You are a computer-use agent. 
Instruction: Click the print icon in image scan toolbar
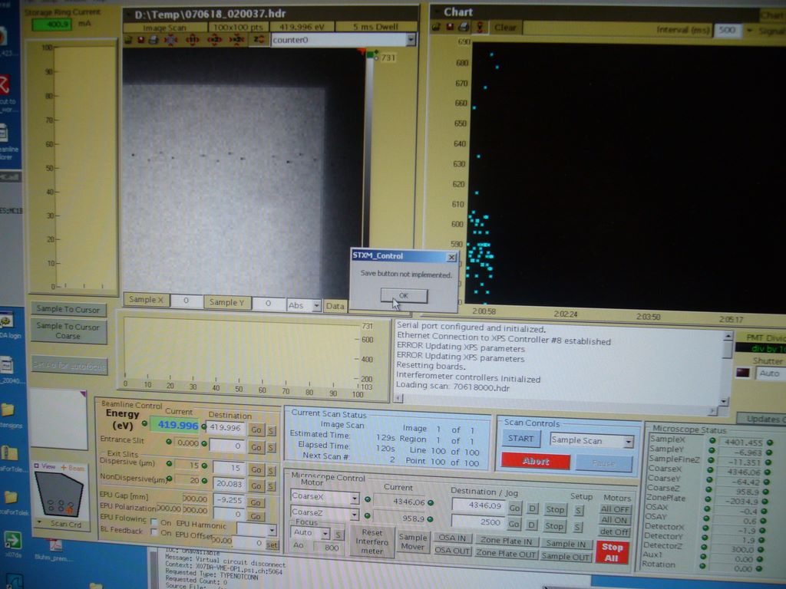(153, 40)
